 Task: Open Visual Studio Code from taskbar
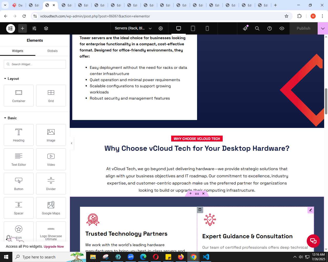[206, 257]
